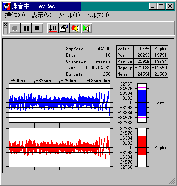The width and height of the screenshot is (177, 186).
Task: Close the toolbar with its small X
Action: (x=5, y=25)
